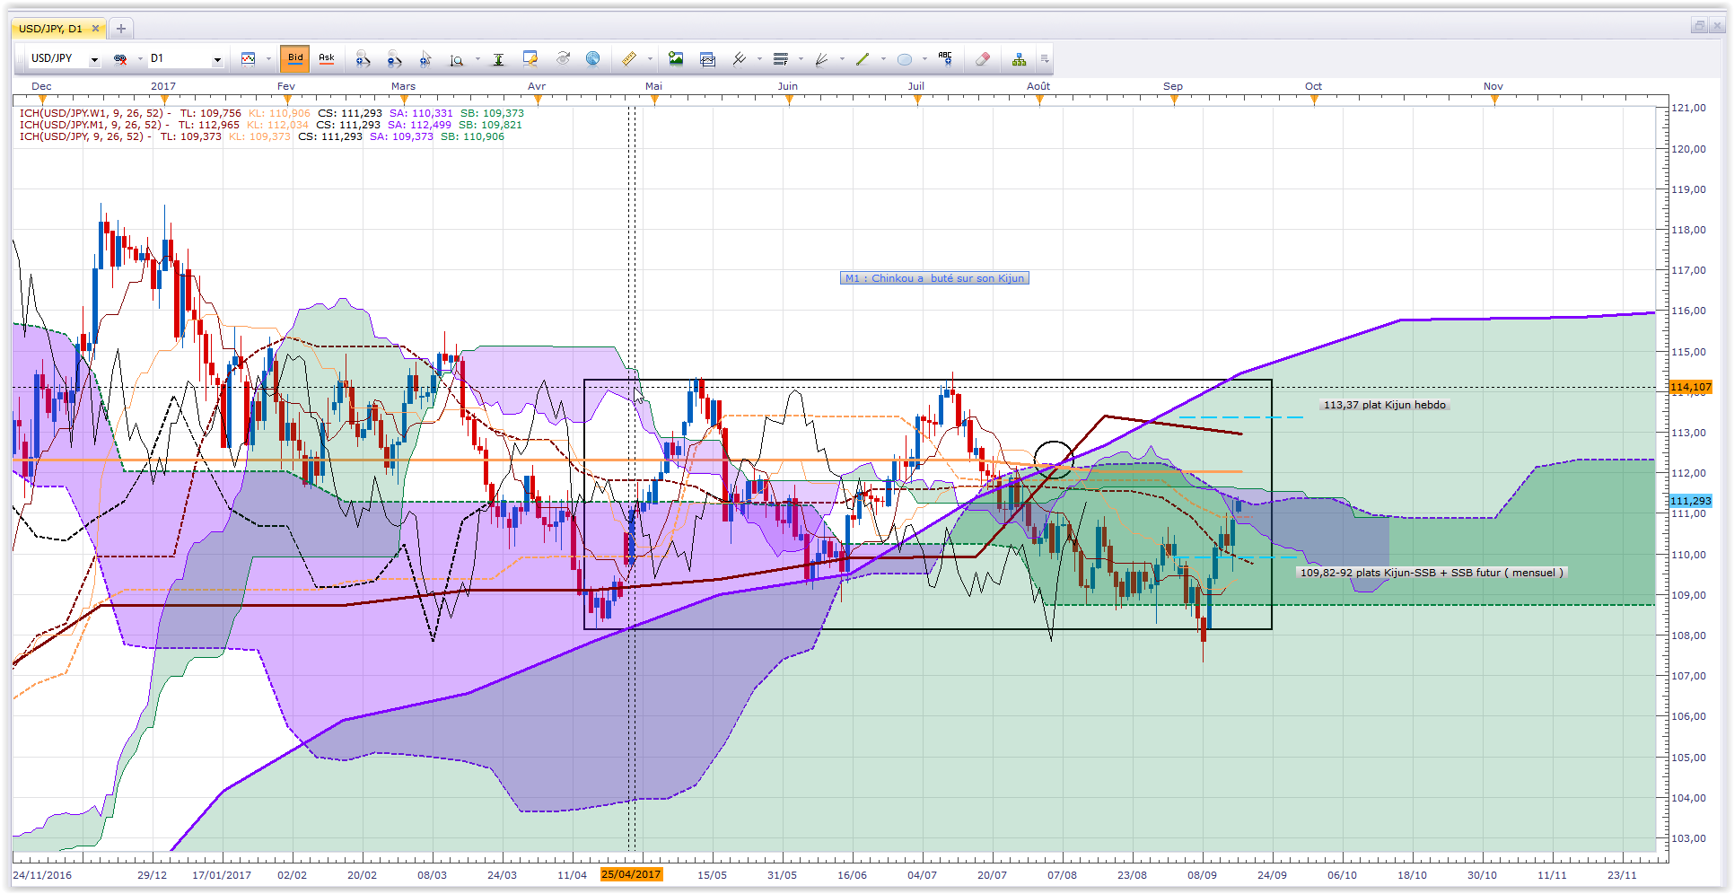Select the eraser tool

click(983, 59)
